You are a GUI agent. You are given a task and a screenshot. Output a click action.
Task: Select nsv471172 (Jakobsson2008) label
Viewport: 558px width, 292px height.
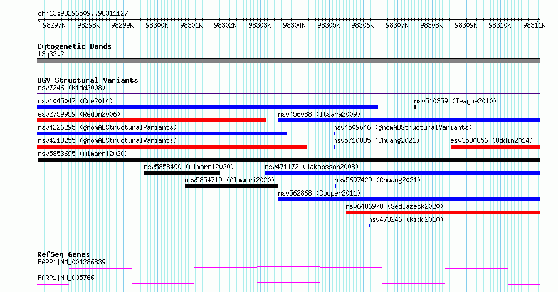point(312,167)
